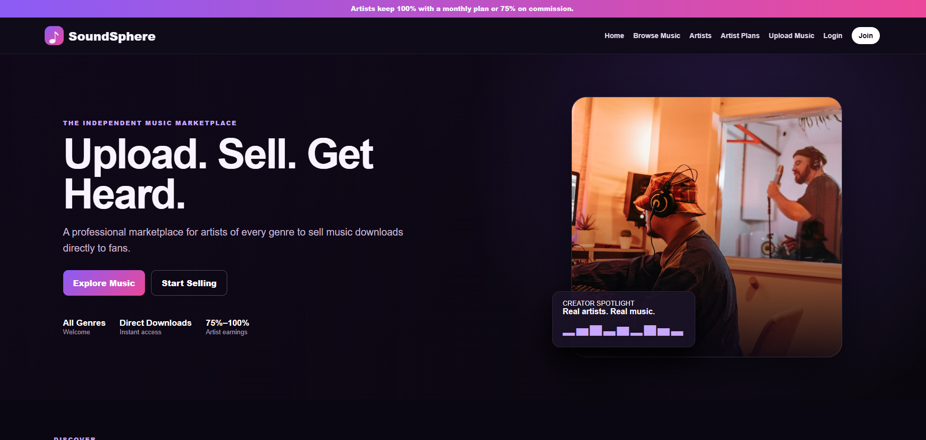Click 'THE INDEPENDENT MUSIC MARKETPLACE' tagline
The image size is (926, 440).
click(x=149, y=123)
